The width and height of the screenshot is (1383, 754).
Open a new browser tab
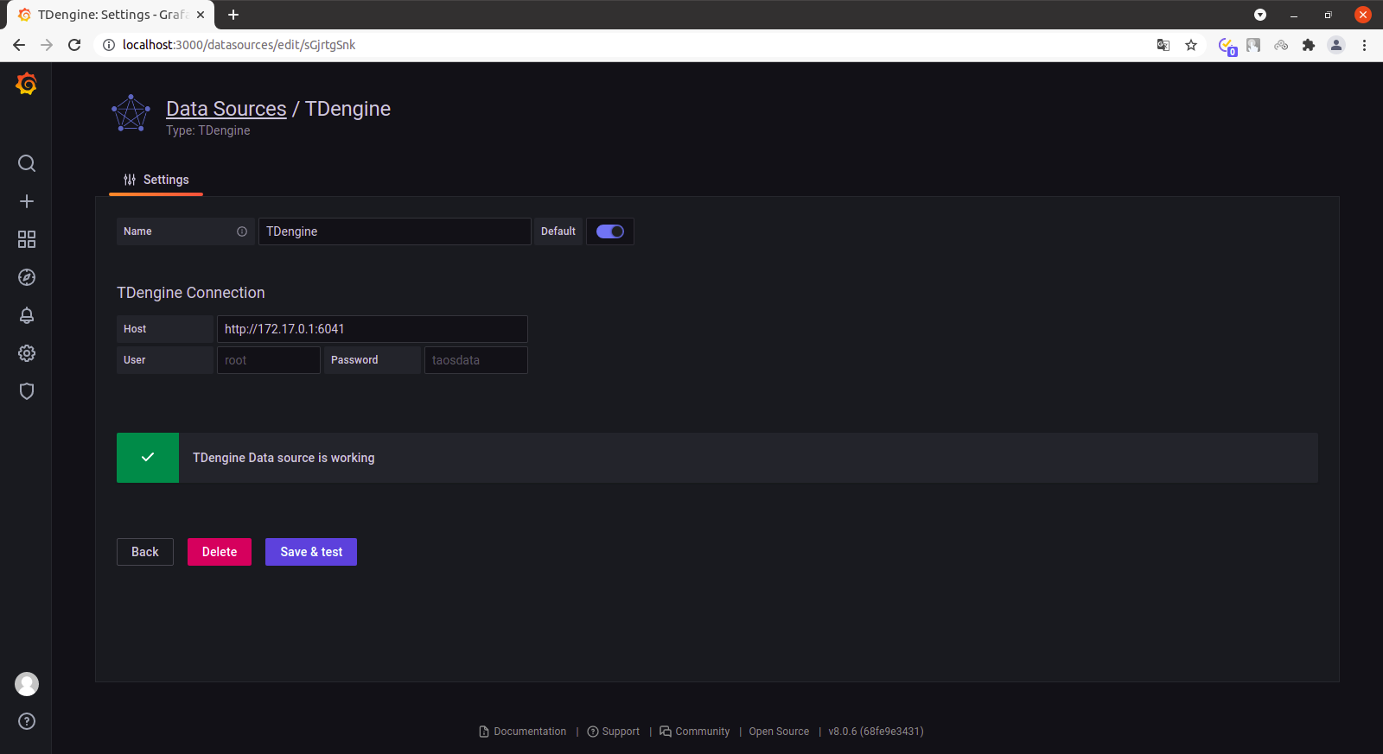pos(233,15)
